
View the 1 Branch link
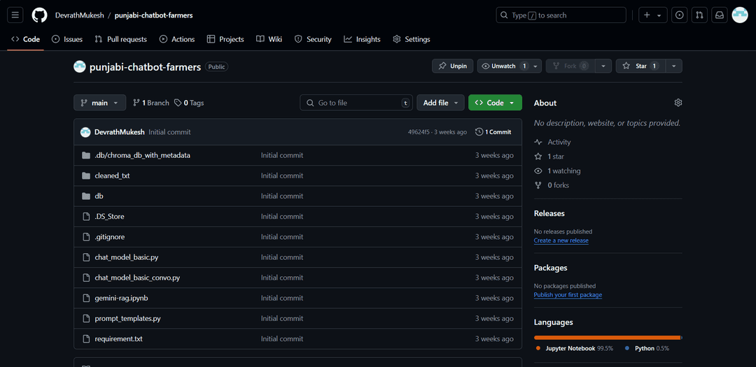(151, 103)
